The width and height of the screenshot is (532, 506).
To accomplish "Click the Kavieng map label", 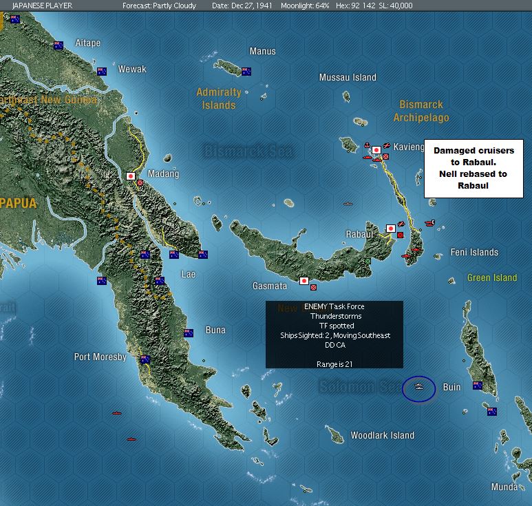I will click(409, 147).
